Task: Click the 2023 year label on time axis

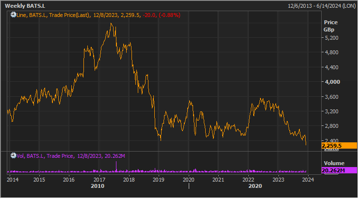Action: point(278,180)
